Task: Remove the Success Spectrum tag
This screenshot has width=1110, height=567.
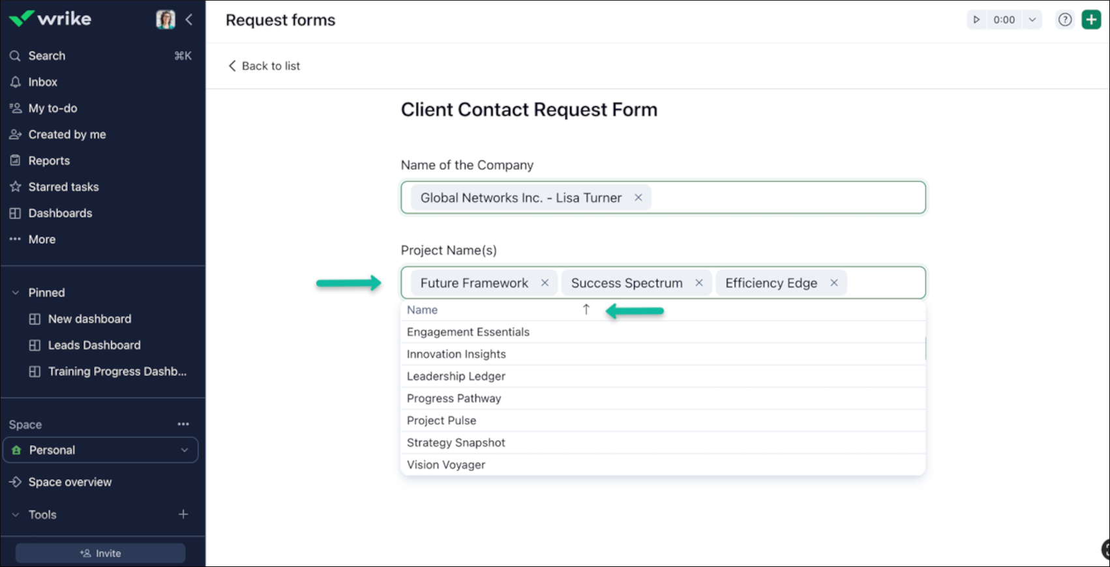Action: [x=698, y=283]
